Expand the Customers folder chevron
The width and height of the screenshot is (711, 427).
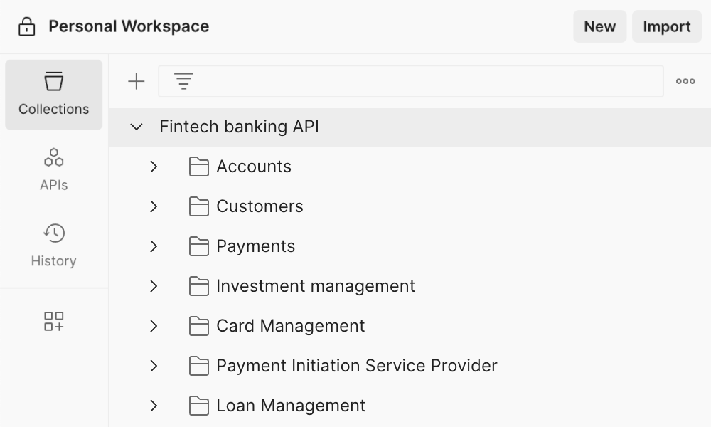pyautogui.click(x=154, y=206)
